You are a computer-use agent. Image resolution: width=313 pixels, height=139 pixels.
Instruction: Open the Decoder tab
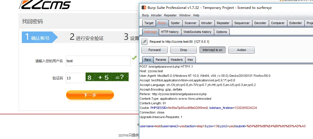[260, 23]
